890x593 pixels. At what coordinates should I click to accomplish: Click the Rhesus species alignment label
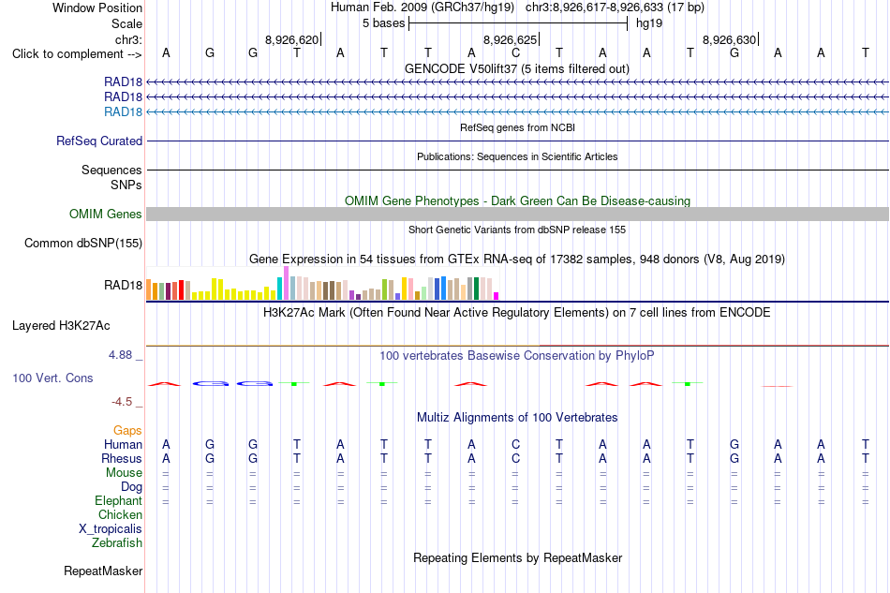(122, 458)
